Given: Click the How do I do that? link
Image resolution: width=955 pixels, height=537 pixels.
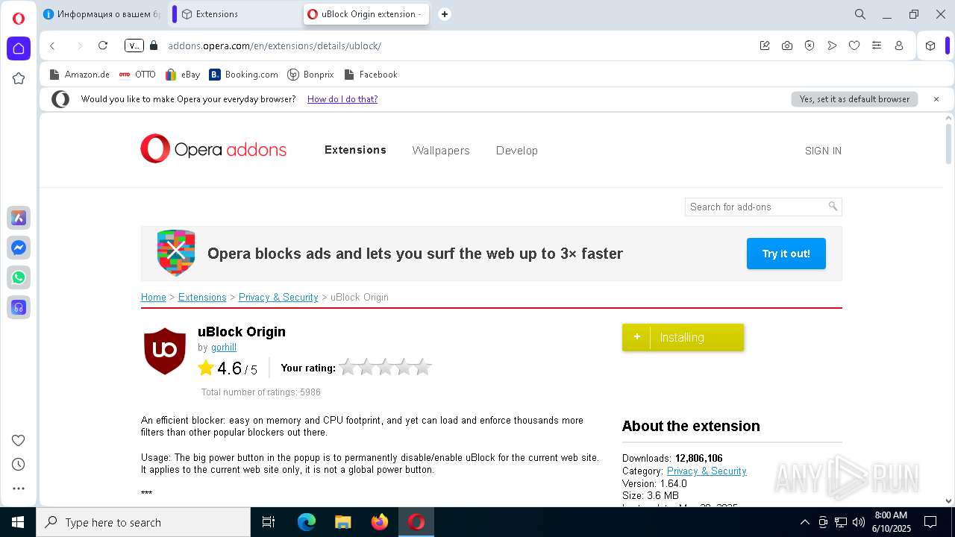Looking at the screenshot, I should (x=342, y=99).
